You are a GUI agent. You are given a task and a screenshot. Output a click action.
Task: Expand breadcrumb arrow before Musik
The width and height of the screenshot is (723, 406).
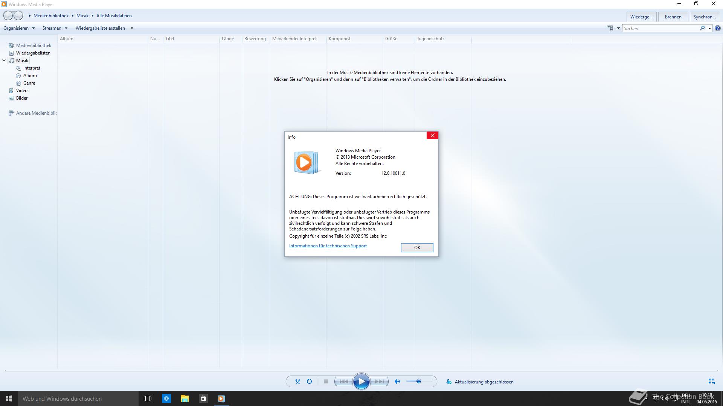73,16
